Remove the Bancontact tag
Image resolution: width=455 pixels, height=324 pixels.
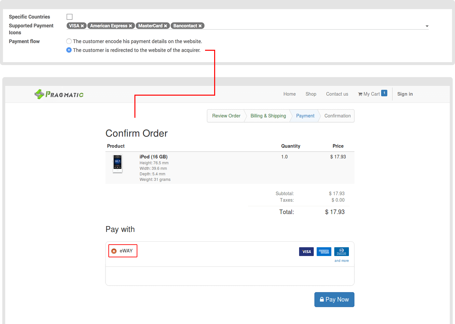coord(200,26)
